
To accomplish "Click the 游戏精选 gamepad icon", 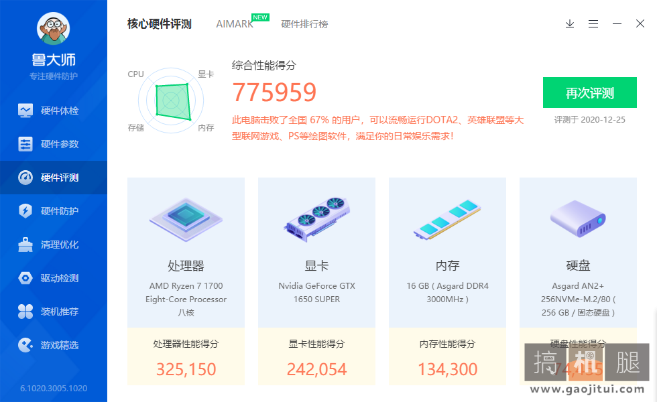I will [x=25, y=345].
